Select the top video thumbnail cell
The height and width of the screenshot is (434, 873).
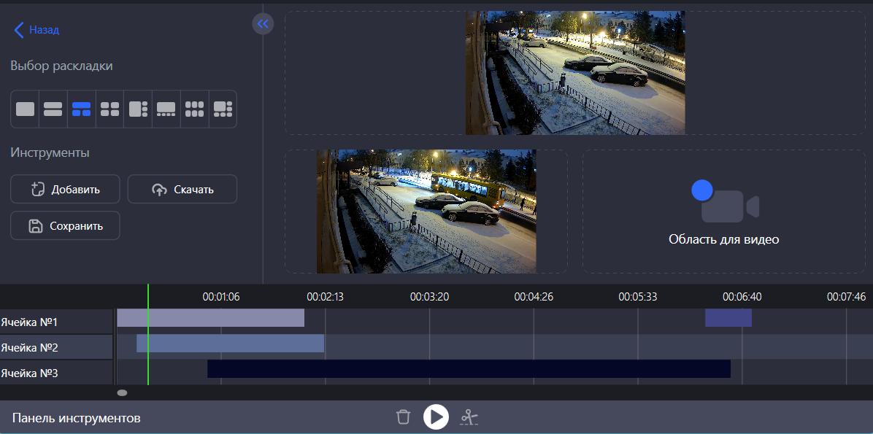[575, 73]
